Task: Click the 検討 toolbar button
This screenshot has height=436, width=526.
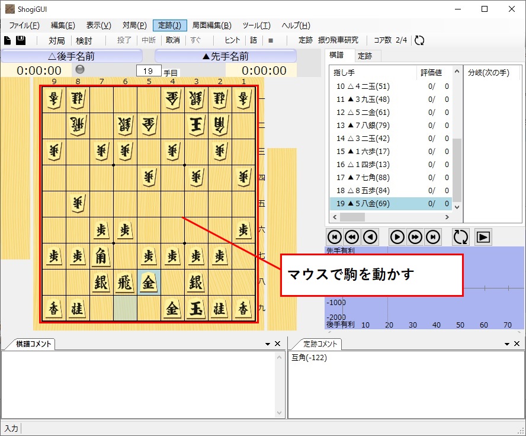Action: pyautogui.click(x=84, y=41)
